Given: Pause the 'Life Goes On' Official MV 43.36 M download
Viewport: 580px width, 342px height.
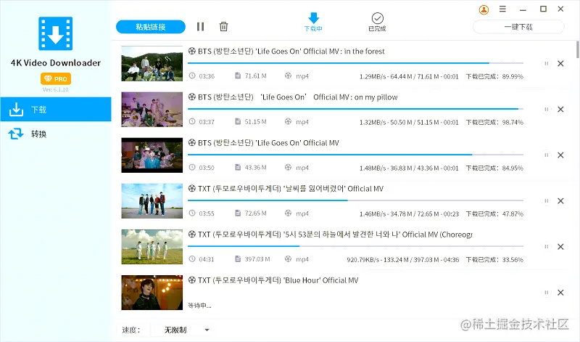Looking at the screenshot, I should [546, 155].
